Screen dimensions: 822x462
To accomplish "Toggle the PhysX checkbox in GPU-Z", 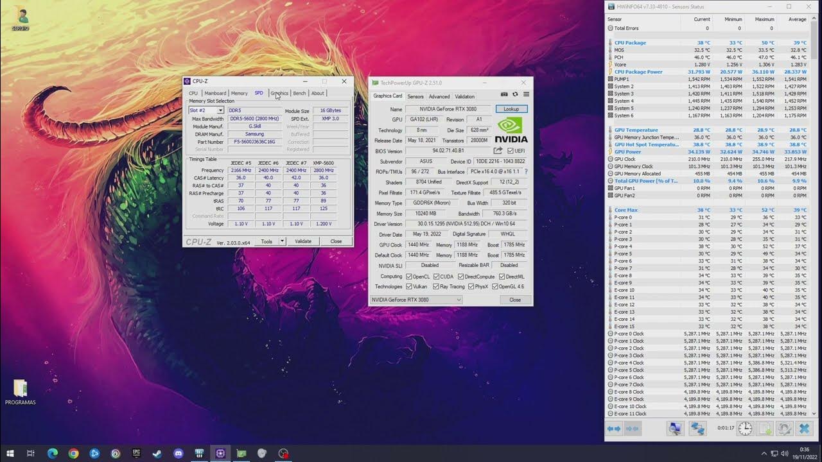I will (x=471, y=287).
